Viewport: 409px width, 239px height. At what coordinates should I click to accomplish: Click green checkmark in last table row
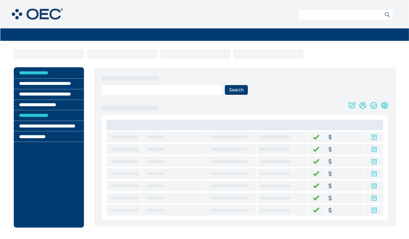316,210
